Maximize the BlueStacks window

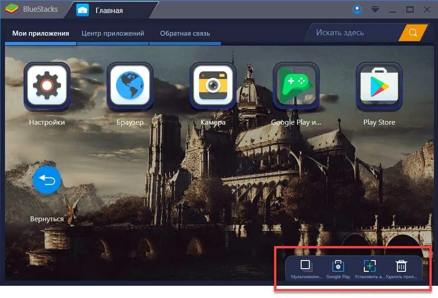(410, 10)
